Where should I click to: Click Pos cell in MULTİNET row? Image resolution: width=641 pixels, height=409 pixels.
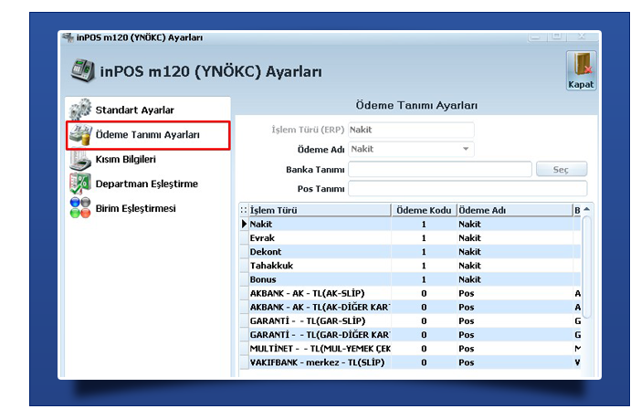coord(515,349)
